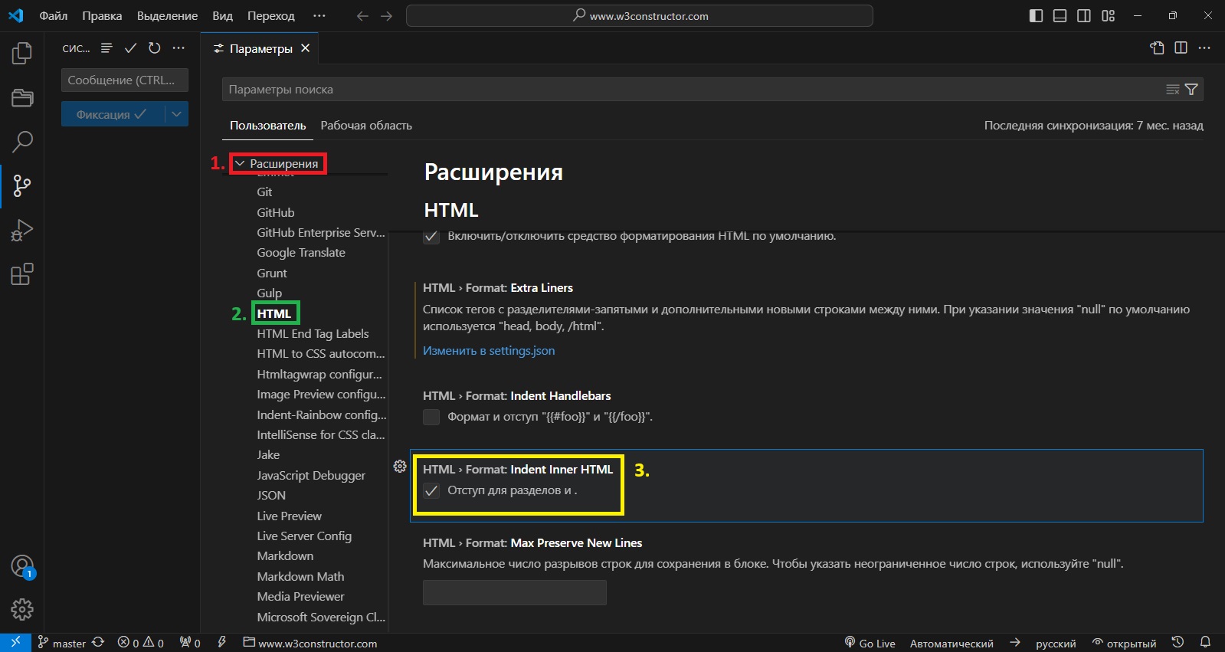Screen dimensions: 1225x652
Task: Open commit dropdown arrow next to Фиксация
Action: click(x=177, y=114)
